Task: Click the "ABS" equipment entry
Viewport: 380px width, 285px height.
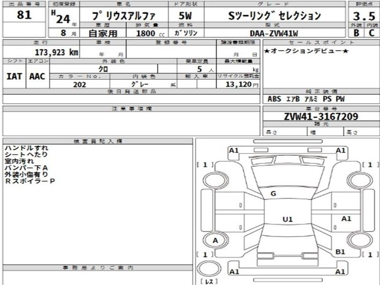Action: pyautogui.click(x=275, y=99)
